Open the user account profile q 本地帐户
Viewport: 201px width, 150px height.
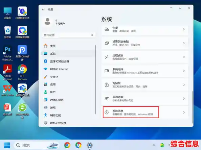[x=55, y=22]
